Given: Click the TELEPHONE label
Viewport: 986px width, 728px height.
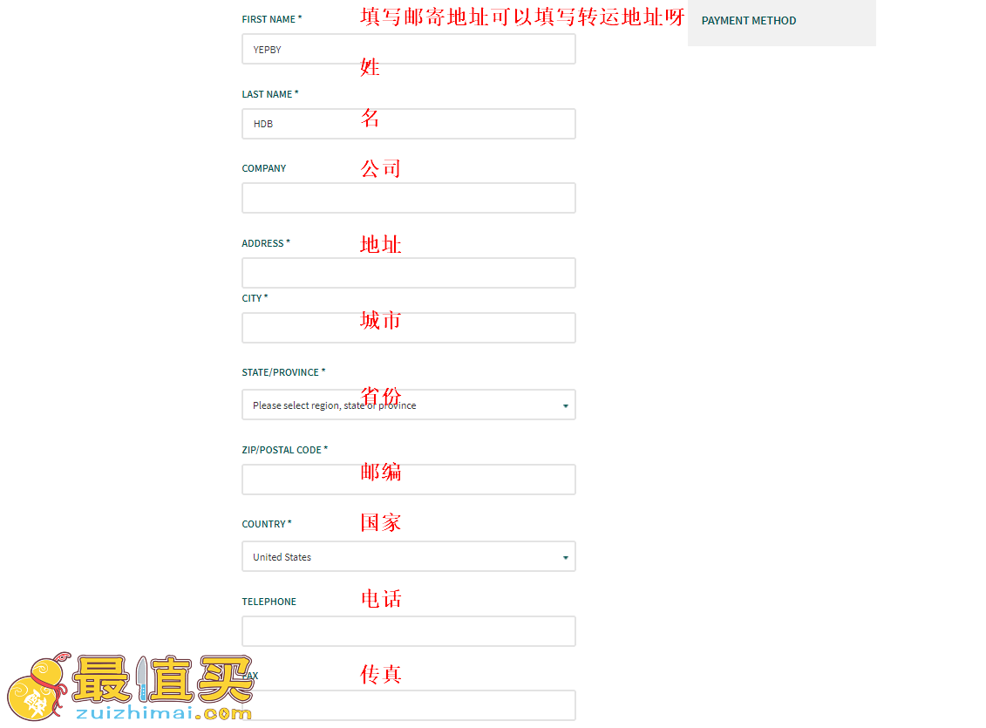Looking at the screenshot, I should pyautogui.click(x=269, y=602).
